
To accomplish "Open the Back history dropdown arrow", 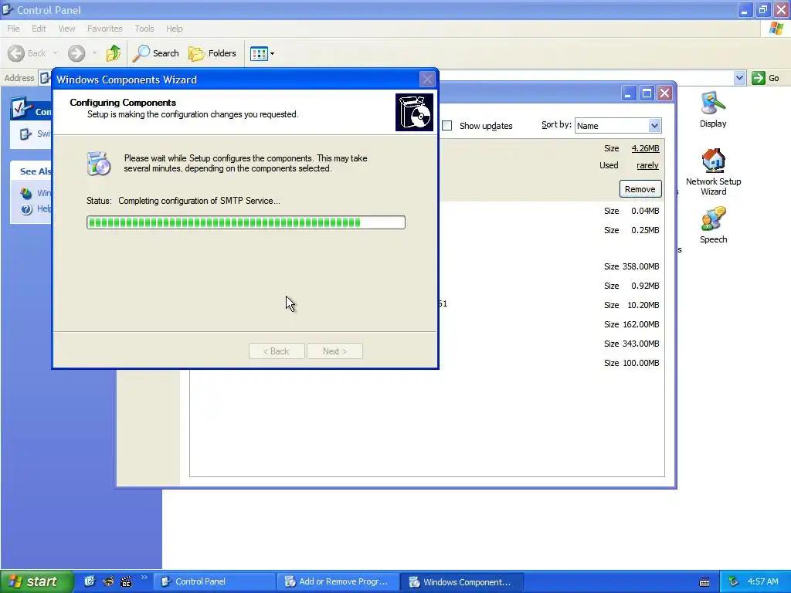I will click(x=55, y=53).
